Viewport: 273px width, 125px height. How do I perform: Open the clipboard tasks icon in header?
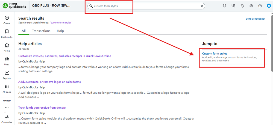[224, 6]
